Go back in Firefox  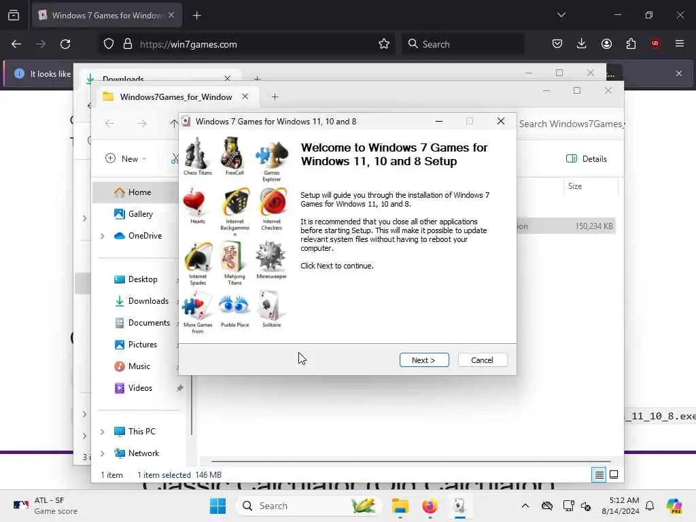[16, 44]
